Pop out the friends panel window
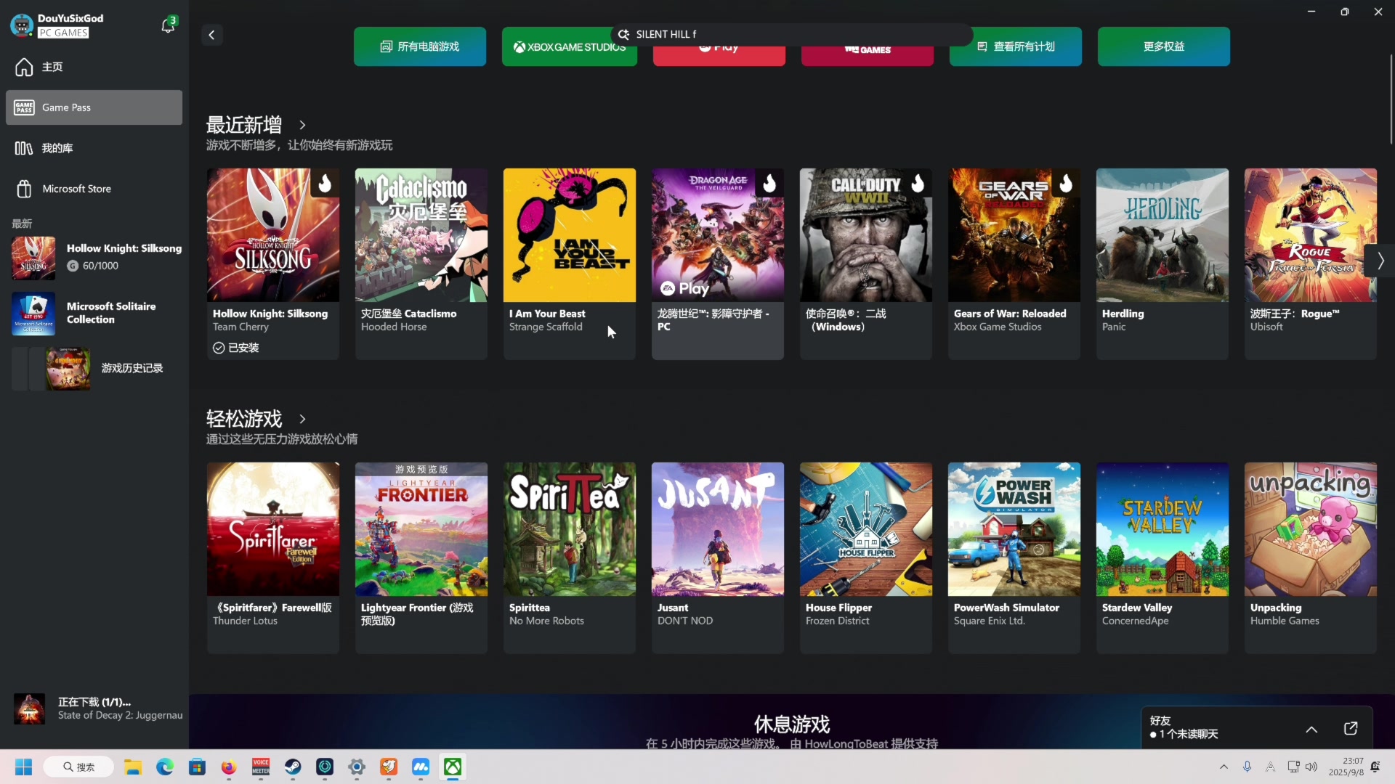Screen dimensions: 1395x784 point(1351,728)
